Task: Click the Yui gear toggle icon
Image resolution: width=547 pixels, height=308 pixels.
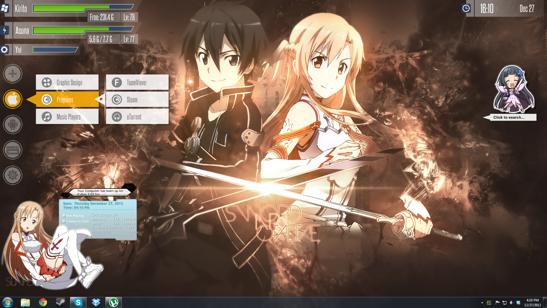Action: click(4, 50)
